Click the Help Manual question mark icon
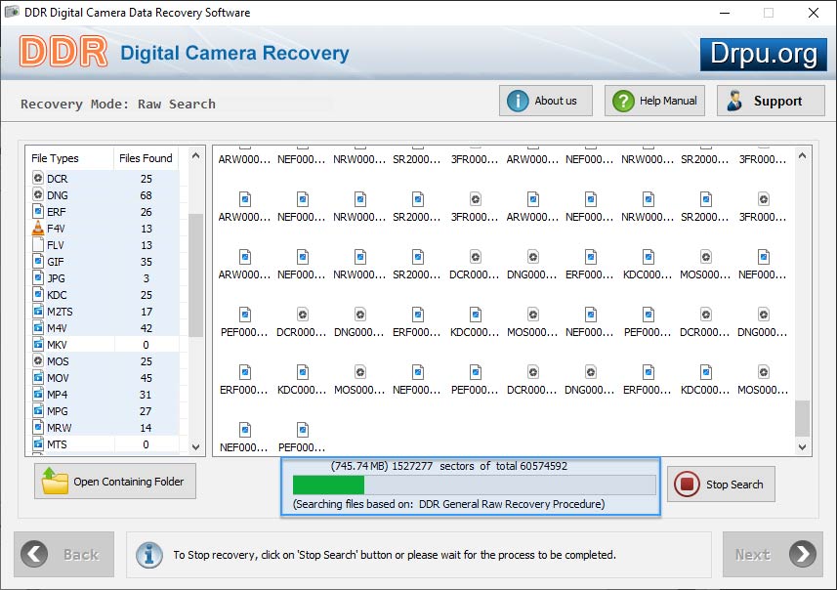The width and height of the screenshot is (837, 590). coord(623,101)
